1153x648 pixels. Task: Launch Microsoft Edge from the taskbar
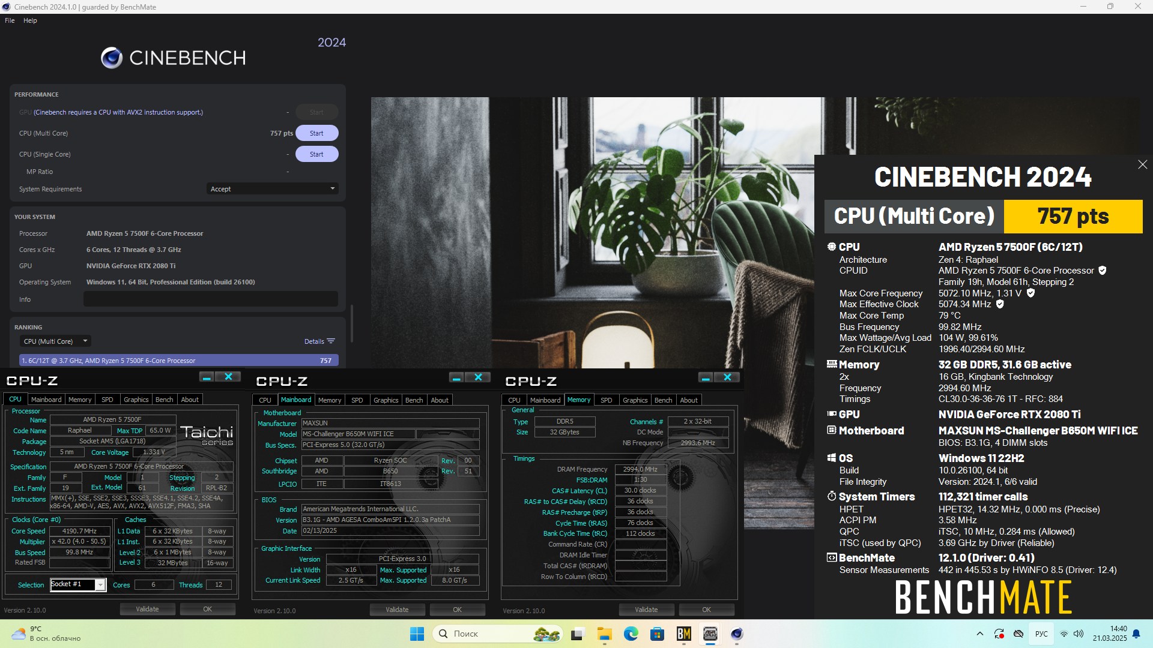pyautogui.click(x=631, y=634)
